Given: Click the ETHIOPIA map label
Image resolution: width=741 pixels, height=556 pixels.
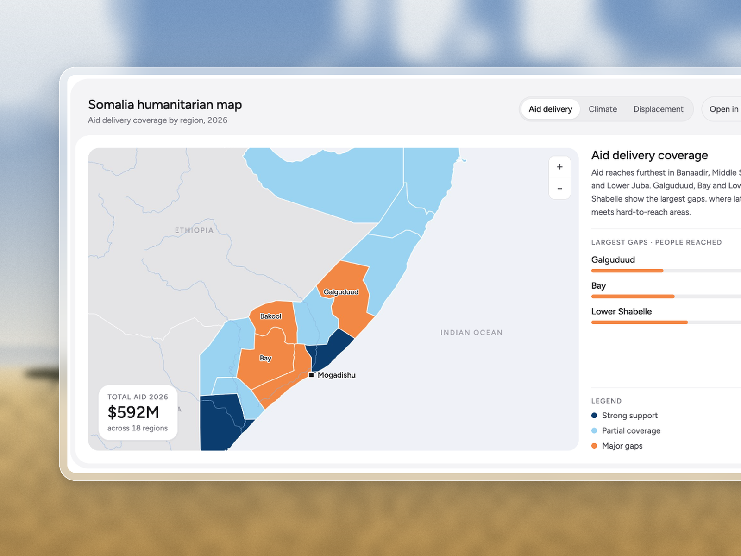Looking at the screenshot, I should click(194, 230).
